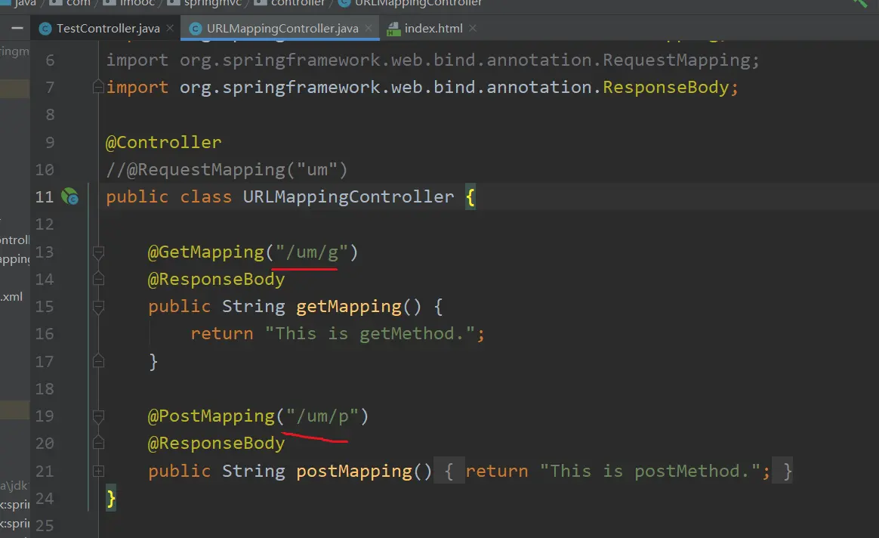
Task: Switch to the TestController.java tab
Action: click(x=108, y=29)
